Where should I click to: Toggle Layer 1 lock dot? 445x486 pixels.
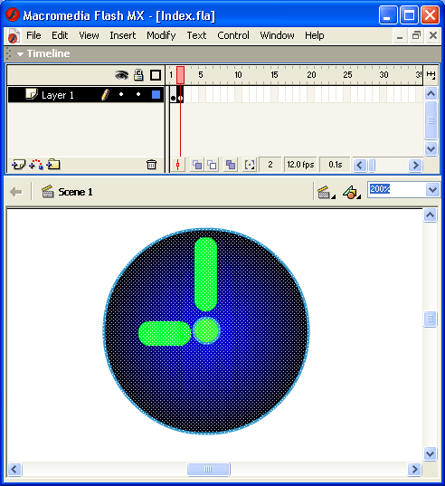(138, 94)
